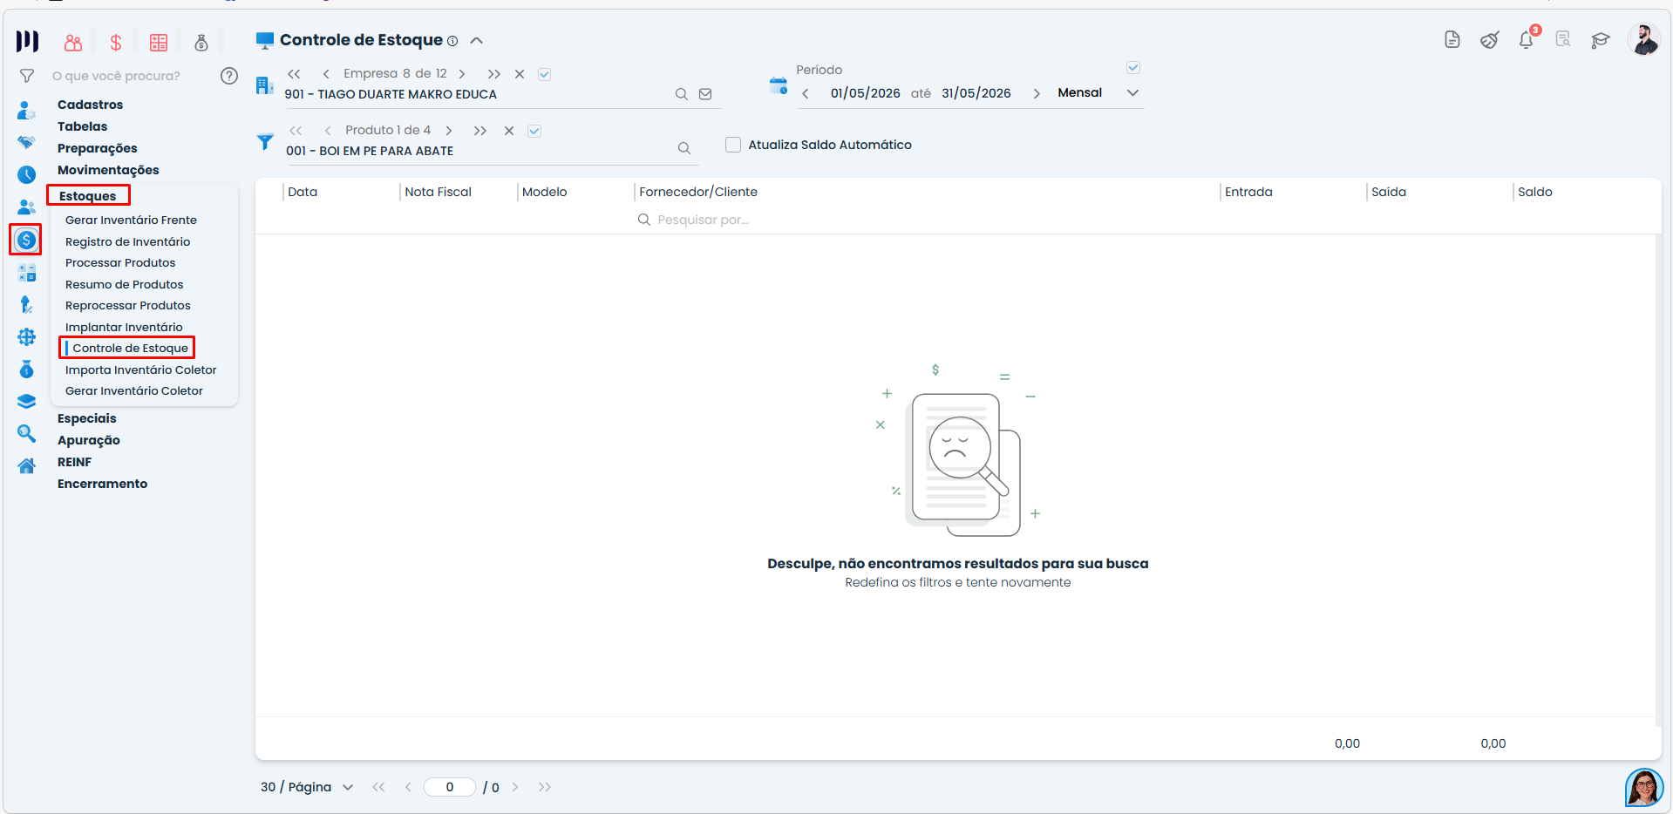Click the help question mark icon
This screenshot has height=814, width=1673.
coord(229,76)
